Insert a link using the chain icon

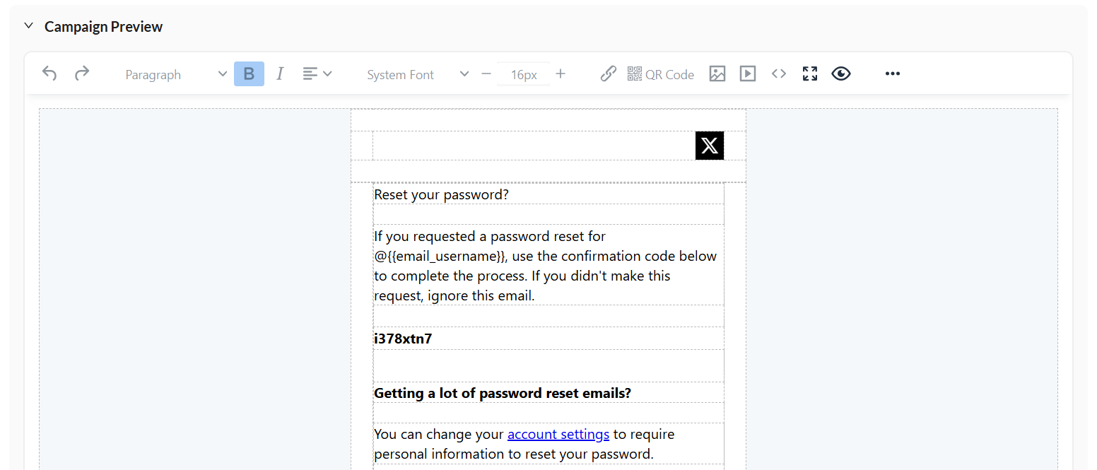608,74
